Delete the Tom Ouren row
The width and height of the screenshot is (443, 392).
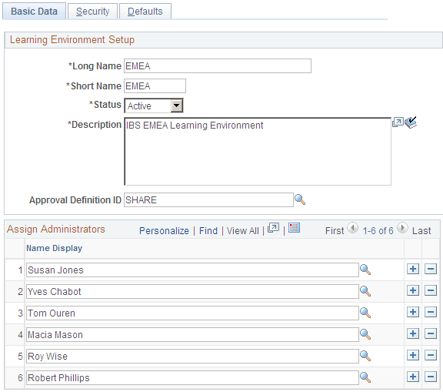tap(431, 312)
